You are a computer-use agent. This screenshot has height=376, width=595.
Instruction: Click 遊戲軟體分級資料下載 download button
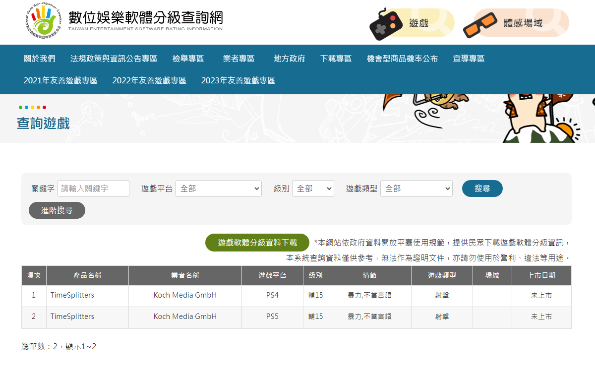pos(257,243)
